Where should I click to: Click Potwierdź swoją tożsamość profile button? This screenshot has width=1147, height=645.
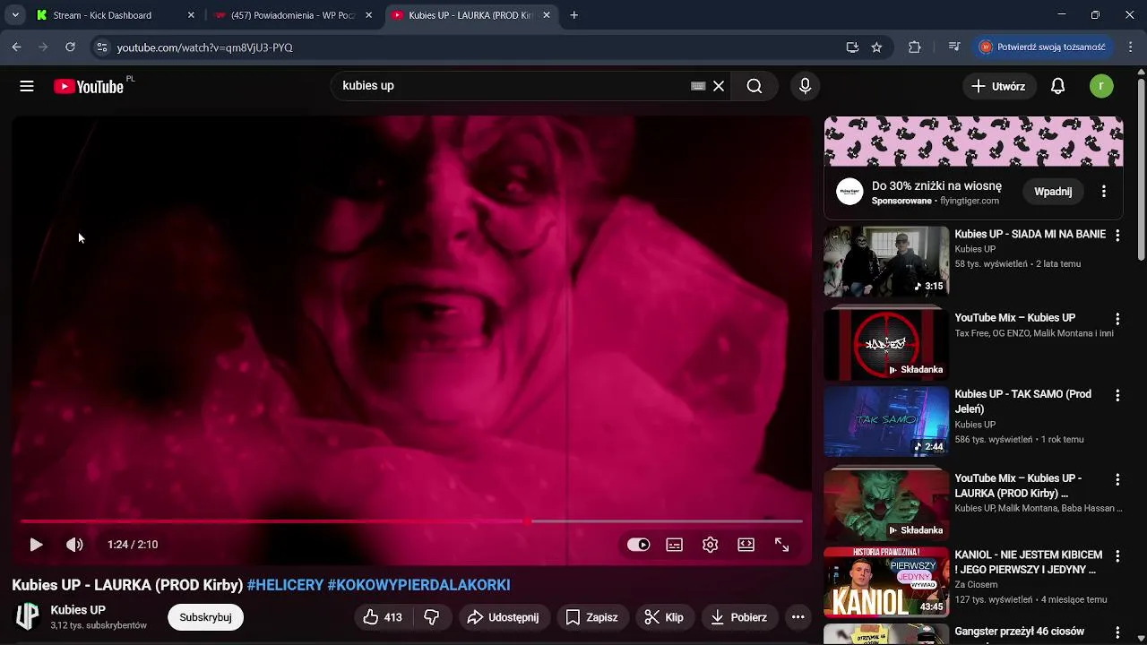pos(1043,47)
